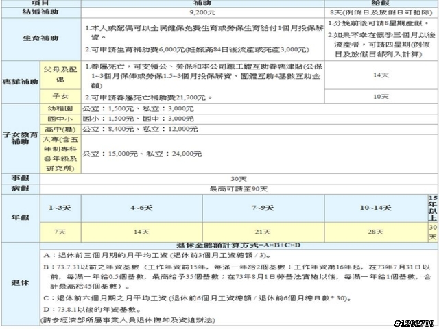Click the 15年以上 column header
This screenshot has height=329, width=439.
click(433, 208)
